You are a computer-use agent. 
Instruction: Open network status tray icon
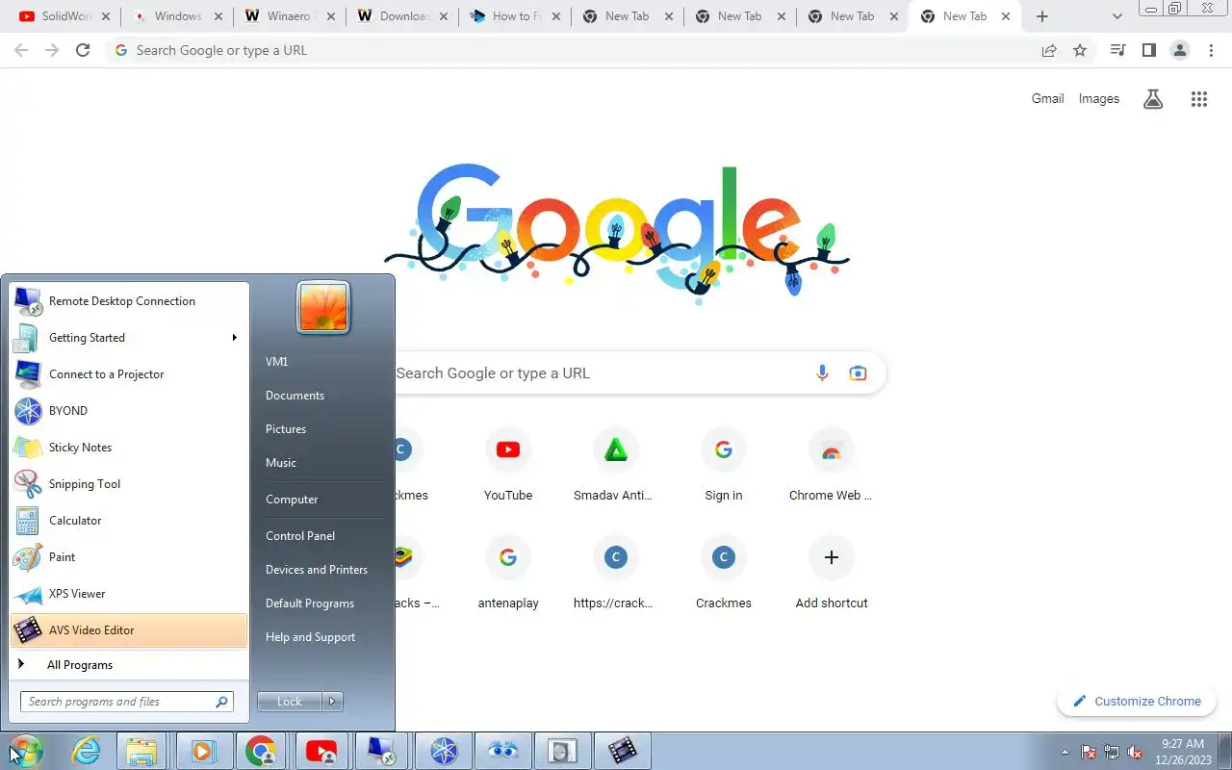pos(1112,752)
